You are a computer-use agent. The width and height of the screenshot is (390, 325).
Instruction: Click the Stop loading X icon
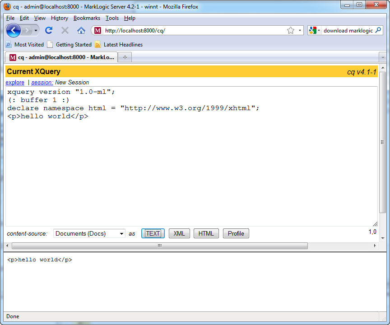[65, 30]
